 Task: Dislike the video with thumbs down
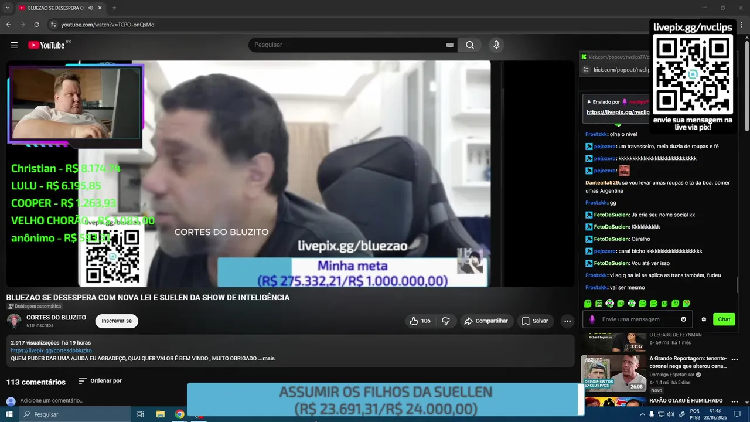446,321
